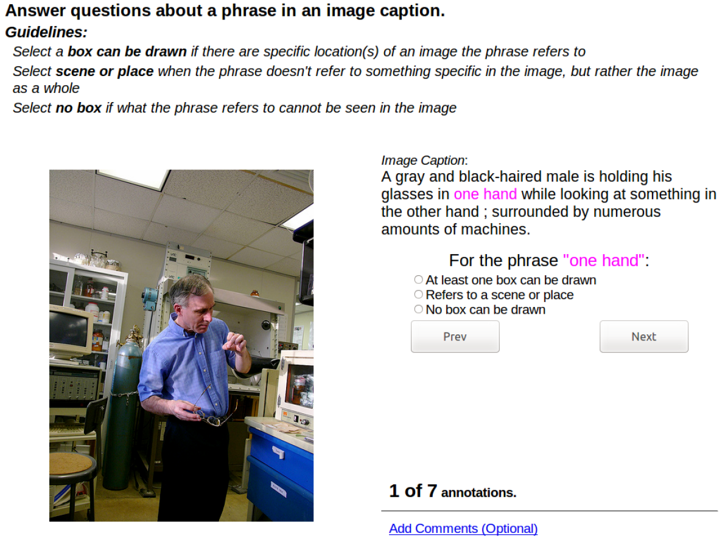Select 'At least one box can be drawn' option
728x547 pixels.
[418, 280]
